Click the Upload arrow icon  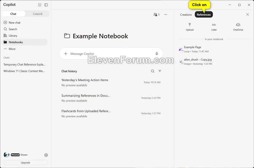[x=190, y=25]
